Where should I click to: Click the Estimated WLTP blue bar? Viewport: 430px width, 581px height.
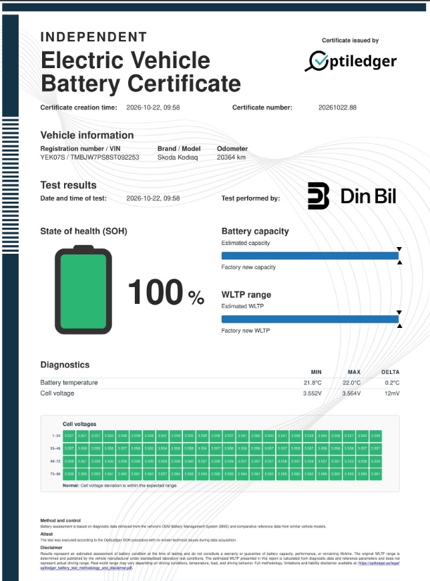(x=310, y=319)
